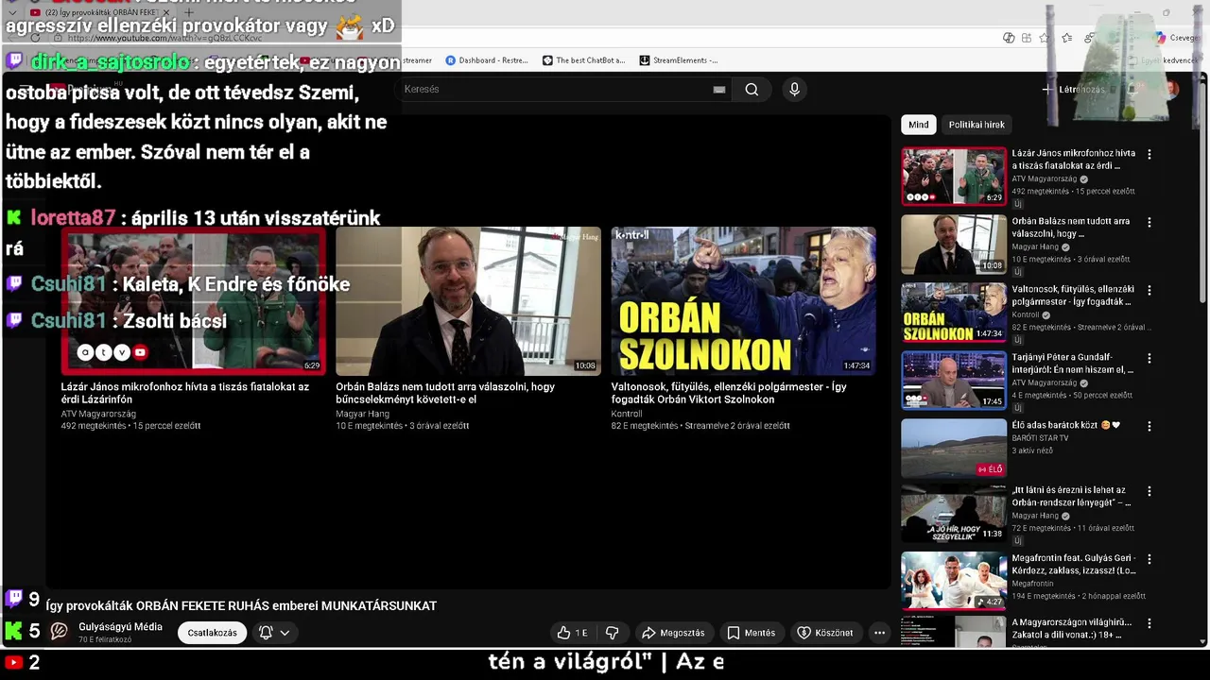Image resolution: width=1210 pixels, height=680 pixels.
Task: Expand the notification bell dropdown
Action: click(x=274, y=633)
